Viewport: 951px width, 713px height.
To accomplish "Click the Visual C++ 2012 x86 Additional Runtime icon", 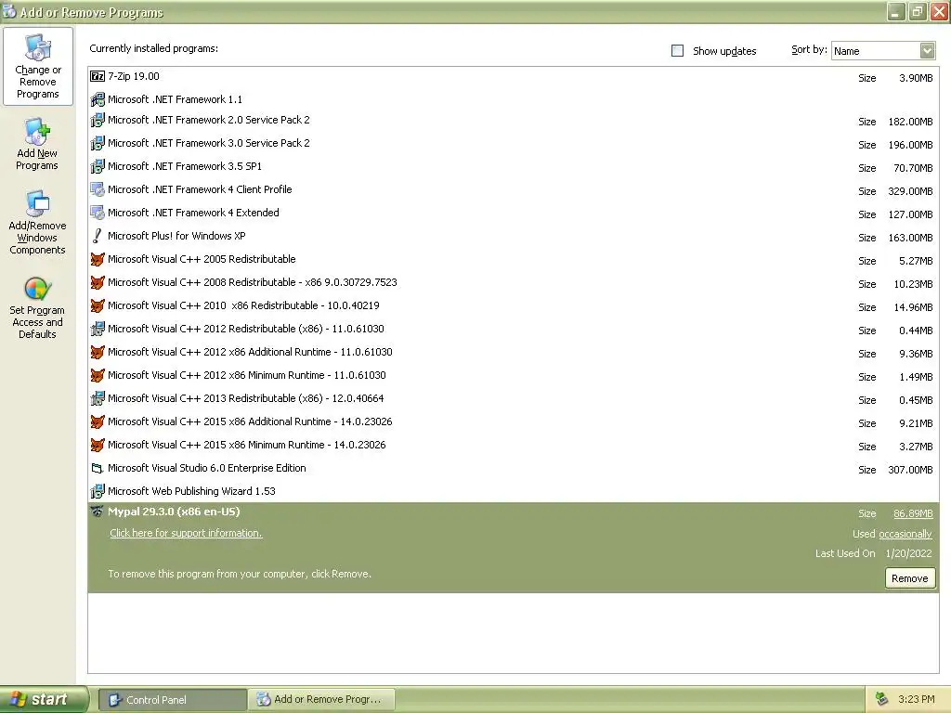I will pos(97,352).
